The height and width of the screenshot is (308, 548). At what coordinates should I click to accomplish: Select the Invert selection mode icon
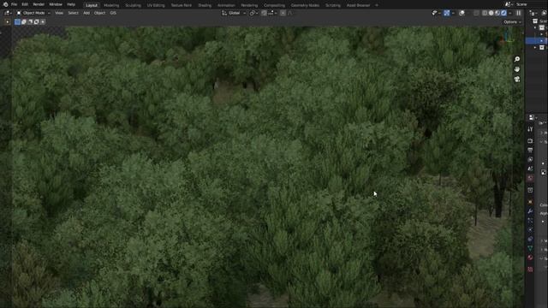coord(36,21)
